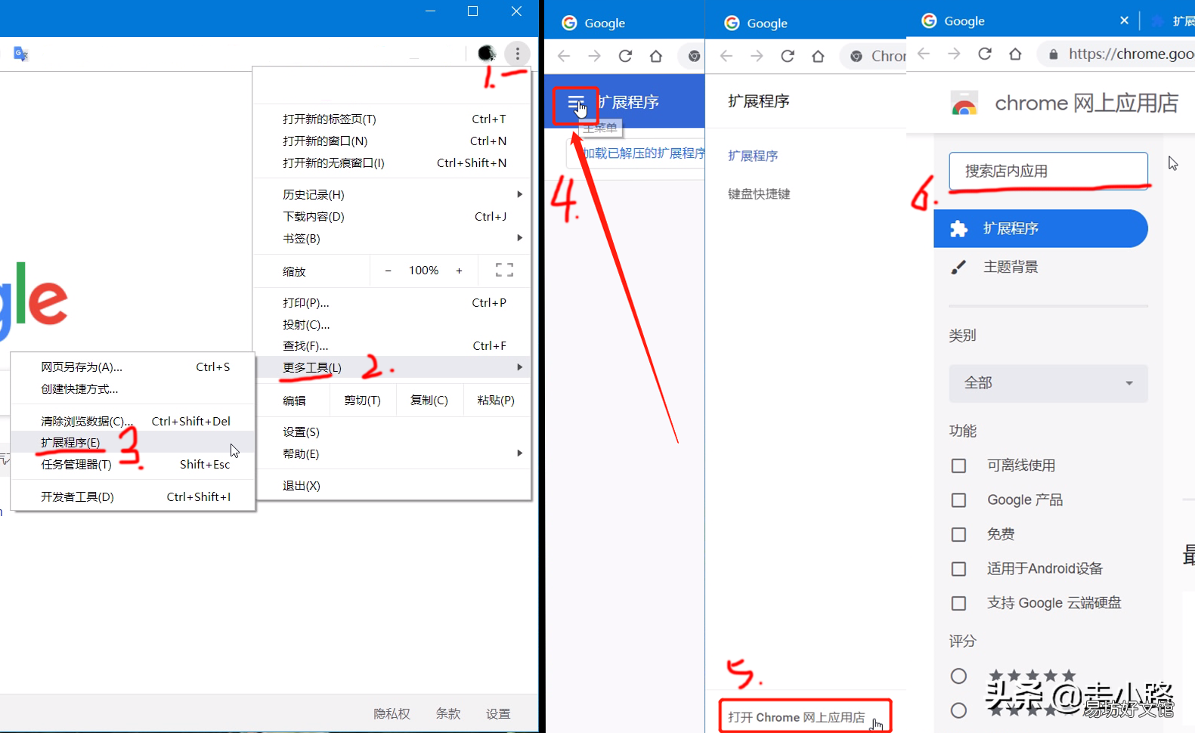Click fullscreen icon in zoom row
The height and width of the screenshot is (733, 1195).
[x=504, y=271]
